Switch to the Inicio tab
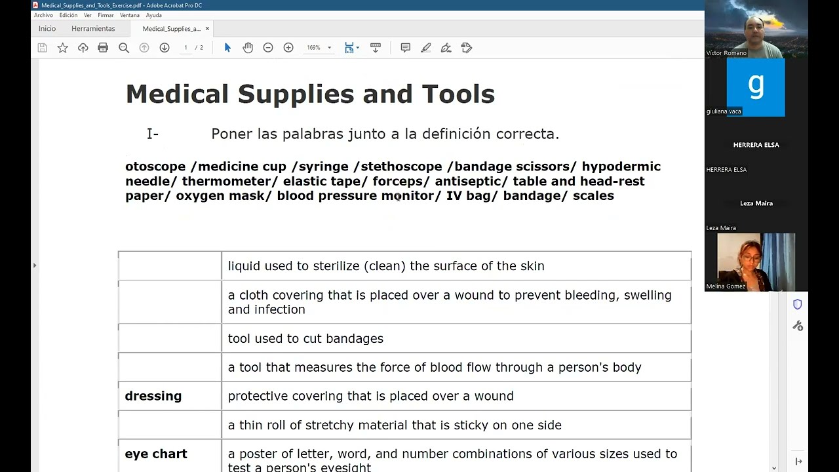 pos(47,29)
